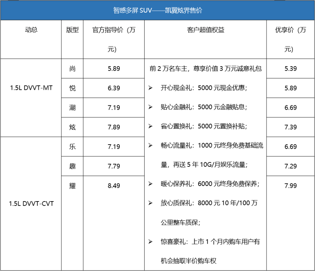
Task: Click "省心置换礼：5000 元置换补贴" line
Action: pos(204,126)
